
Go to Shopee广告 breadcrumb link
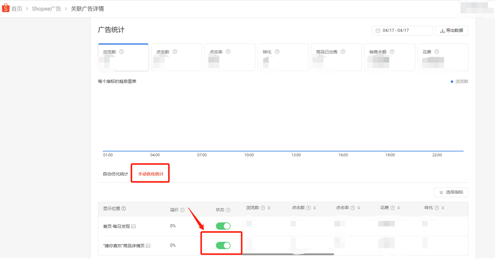click(x=46, y=9)
